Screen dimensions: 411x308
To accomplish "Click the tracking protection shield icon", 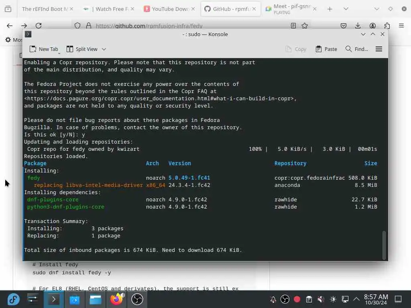I will click(x=77, y=26).
